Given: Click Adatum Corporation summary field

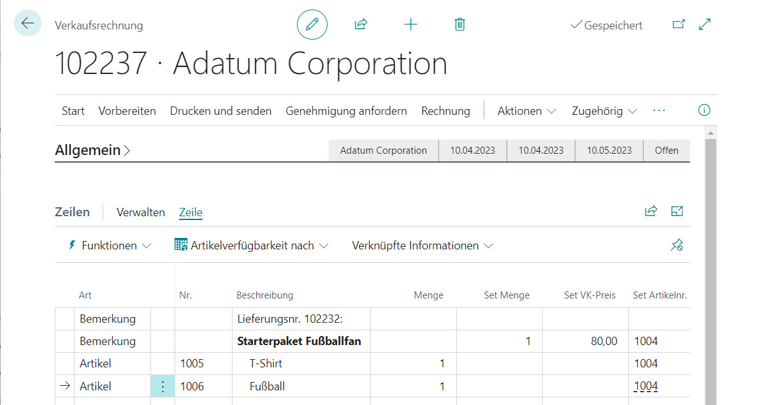Looking at the screenshot, I should point(384,151).
